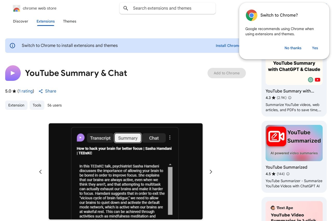Click the 'chrome web store' header text

click(x=40, y=8)
